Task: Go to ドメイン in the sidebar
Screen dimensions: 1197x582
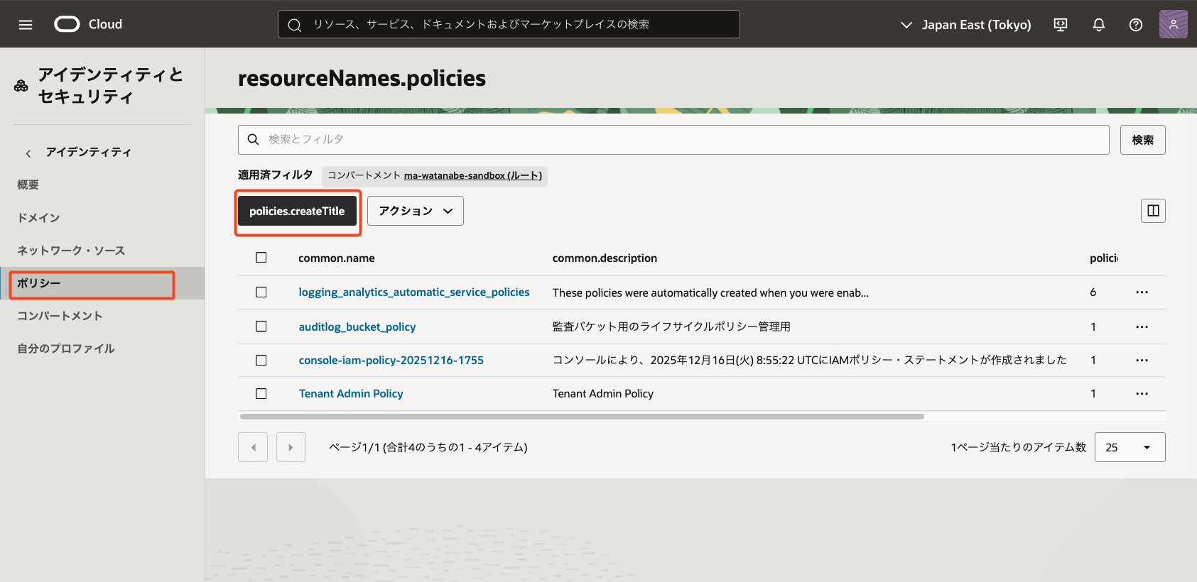Action: tap(39, 218)
